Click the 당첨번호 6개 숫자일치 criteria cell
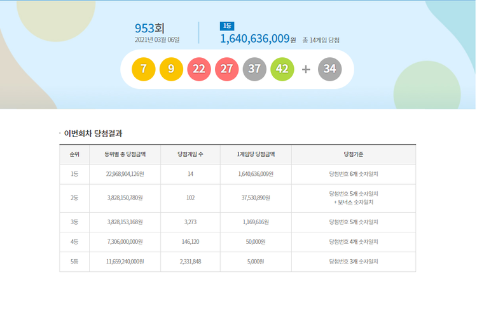The height and width of the screenshot is (315, 477). pyautogui.click(x=354, y=174)
